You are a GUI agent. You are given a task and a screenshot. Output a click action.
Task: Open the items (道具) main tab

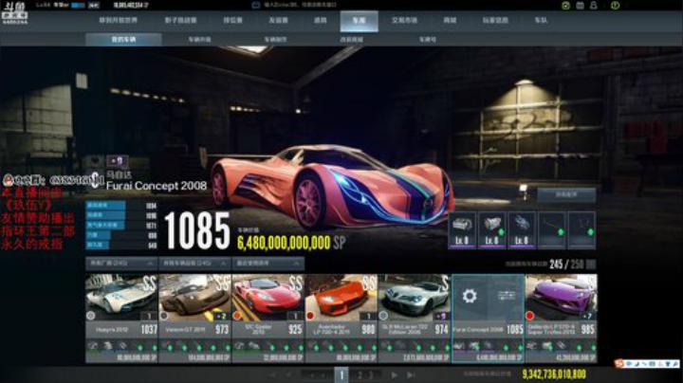[321, 21]
